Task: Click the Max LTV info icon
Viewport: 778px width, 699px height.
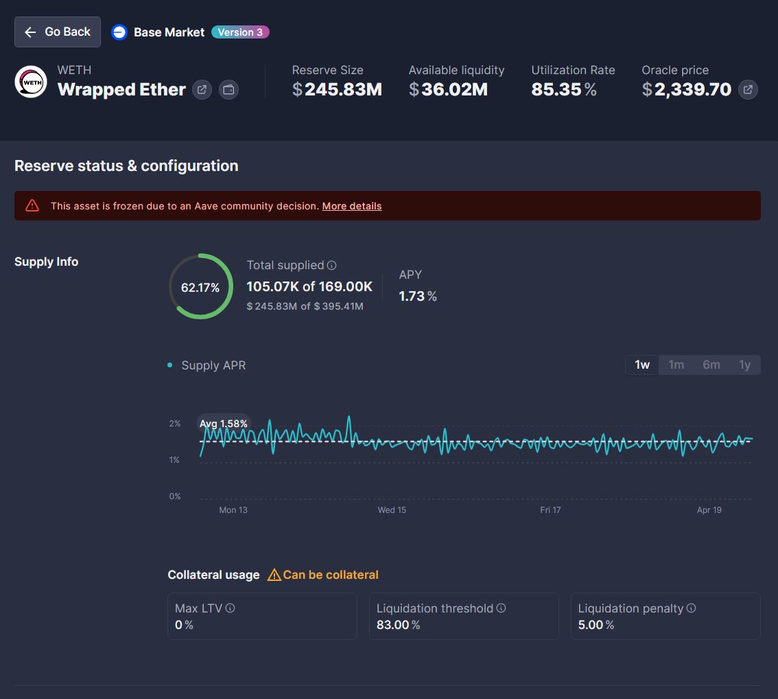Action: tap(231, 608)
